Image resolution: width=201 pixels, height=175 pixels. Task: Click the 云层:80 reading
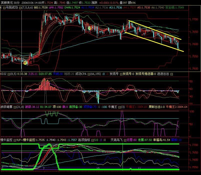pos(132,140)
